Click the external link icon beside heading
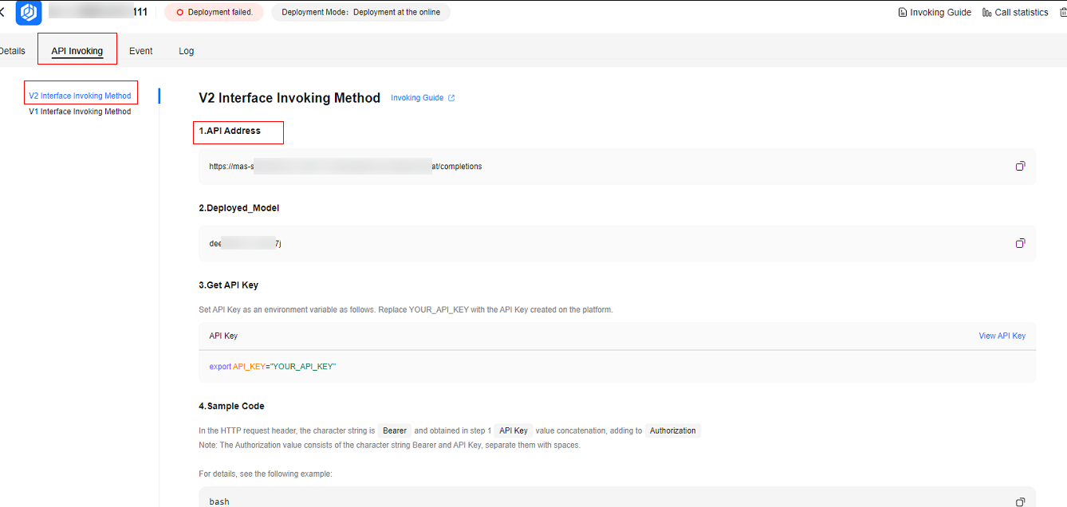 click(x=451, y=98)
